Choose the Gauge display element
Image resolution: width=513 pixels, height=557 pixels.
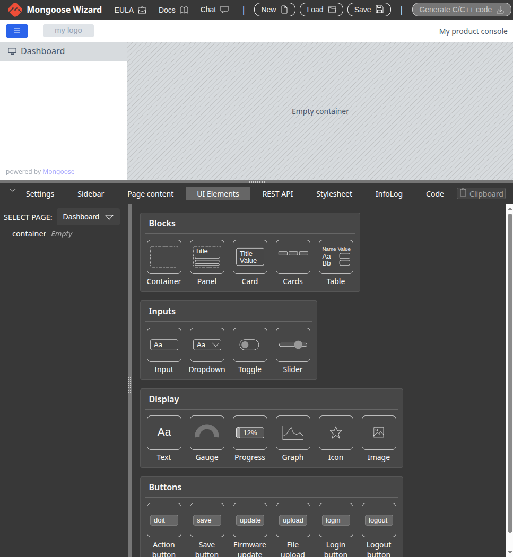pyautogui.click(x=207, y=432)
